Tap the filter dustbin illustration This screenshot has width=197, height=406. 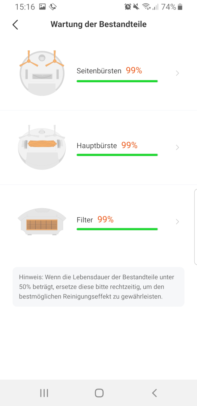click(42, 222)
